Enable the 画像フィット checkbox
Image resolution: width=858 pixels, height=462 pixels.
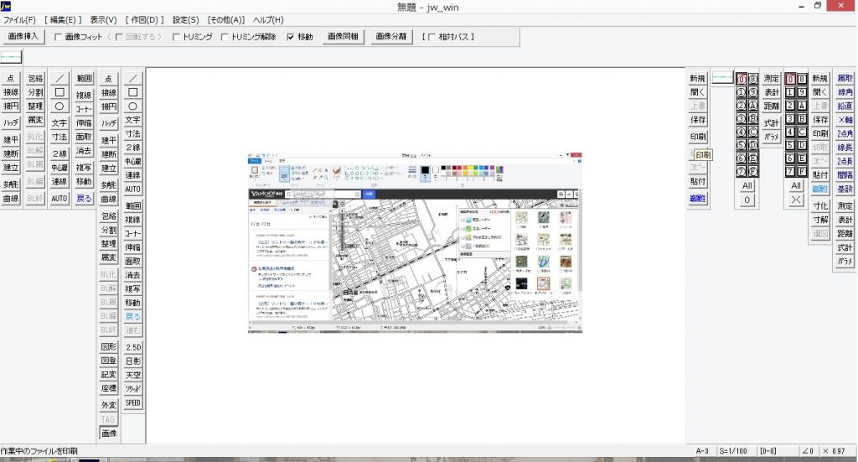(x=59, y=37)
